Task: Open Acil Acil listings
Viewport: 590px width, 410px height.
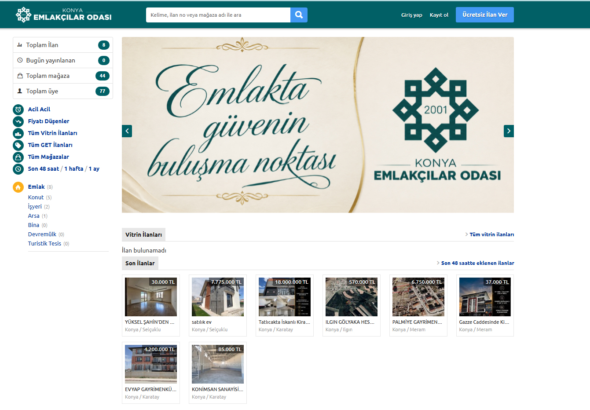Action: (x=39, y=110)
